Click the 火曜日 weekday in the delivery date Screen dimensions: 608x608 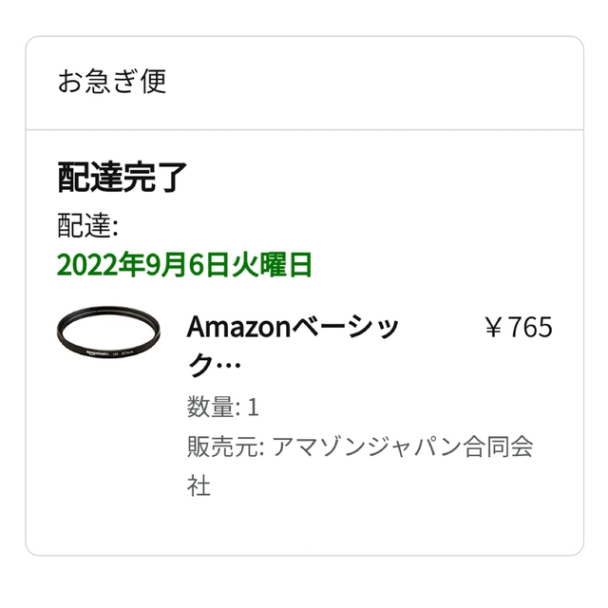pyautogui.click(x=272, y=265)
